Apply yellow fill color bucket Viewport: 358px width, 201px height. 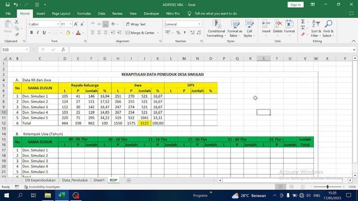(68, 33)
